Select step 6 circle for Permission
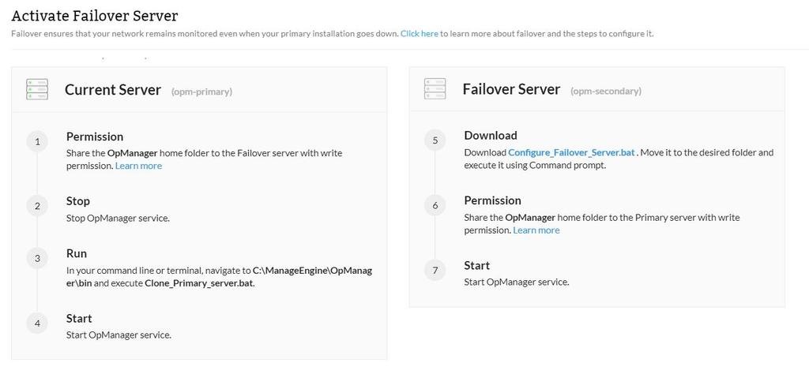Screen dimensions: 809x374 pyautogui.click(x=435, y=206)
